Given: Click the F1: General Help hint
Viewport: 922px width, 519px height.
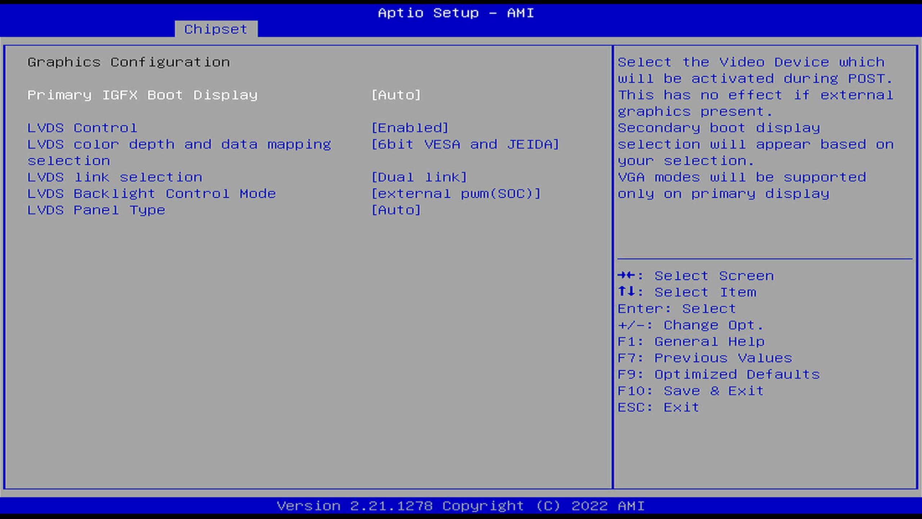Looking at the screenshot, I should (691, 342).
